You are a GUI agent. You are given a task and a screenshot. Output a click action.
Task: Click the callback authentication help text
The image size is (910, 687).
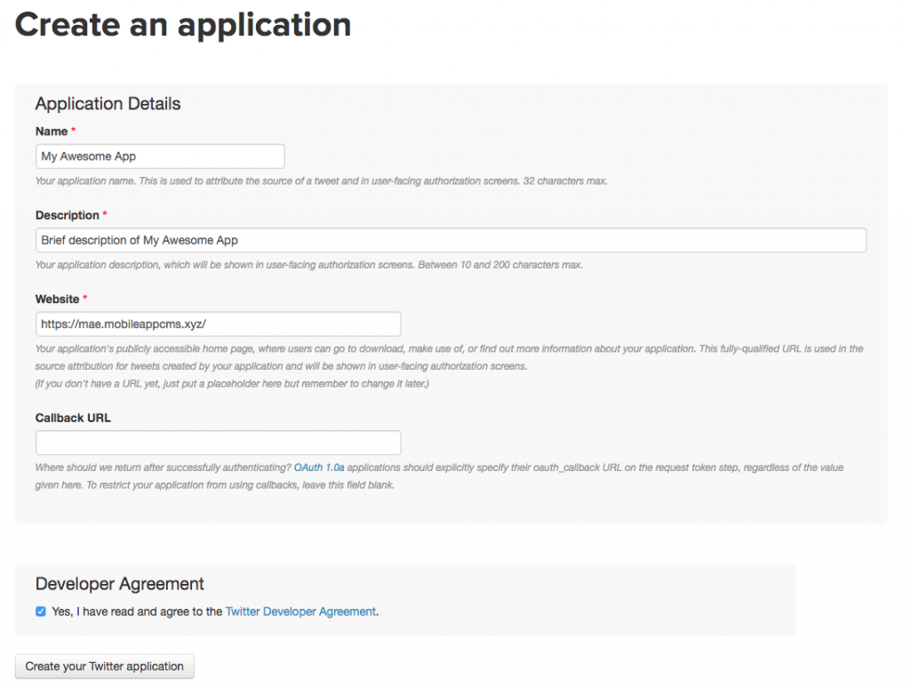439,475
